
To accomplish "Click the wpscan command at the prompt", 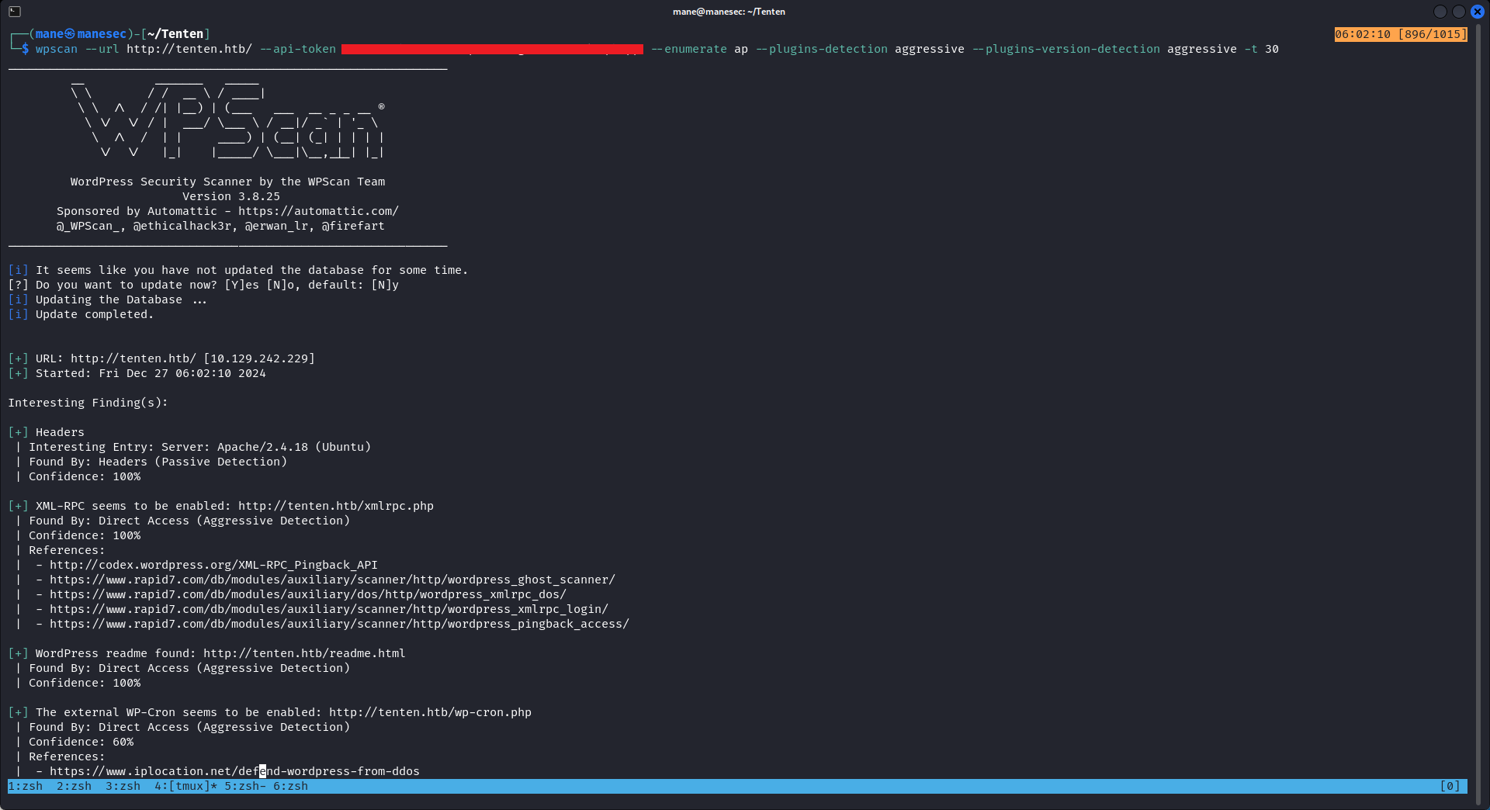I will point(57,49).
